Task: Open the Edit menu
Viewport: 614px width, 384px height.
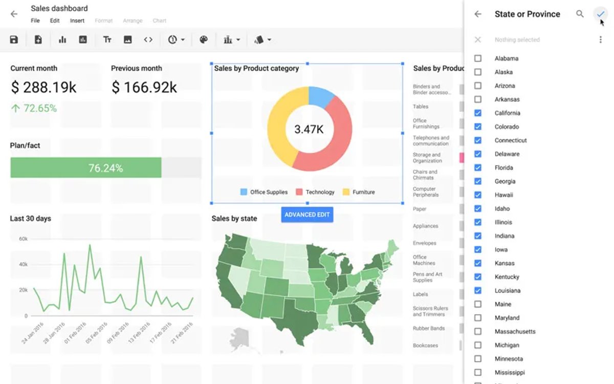Action: (x=55, y=21)
